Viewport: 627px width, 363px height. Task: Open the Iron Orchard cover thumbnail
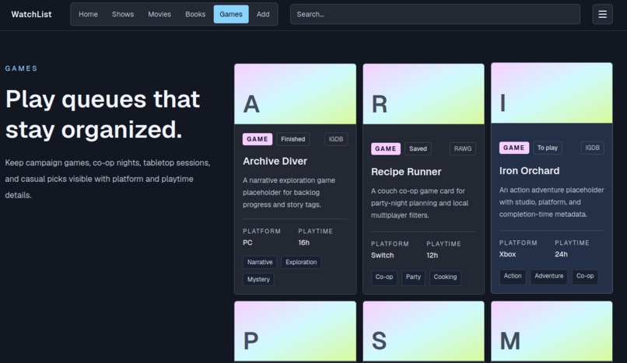(x=552, y=92)
